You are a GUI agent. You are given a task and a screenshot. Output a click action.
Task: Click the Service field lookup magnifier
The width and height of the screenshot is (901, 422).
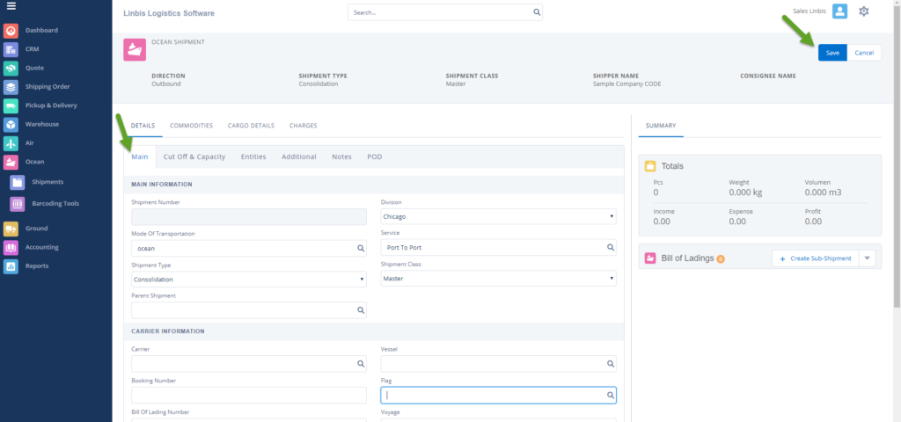click(x=611, y=247)
